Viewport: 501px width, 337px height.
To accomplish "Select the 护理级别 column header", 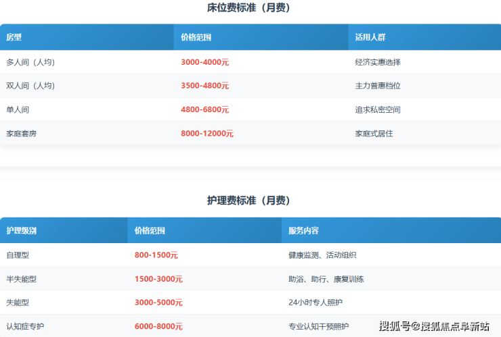I will click(22, 230).
